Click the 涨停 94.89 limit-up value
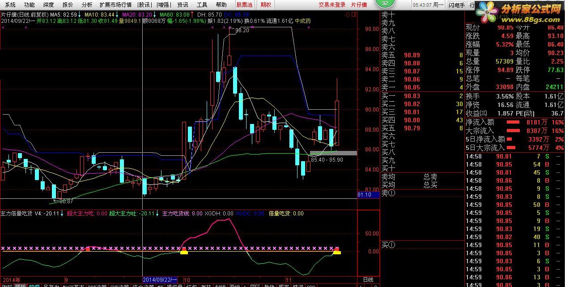Viewport: 565px width, 287px height. pos(505,70)
